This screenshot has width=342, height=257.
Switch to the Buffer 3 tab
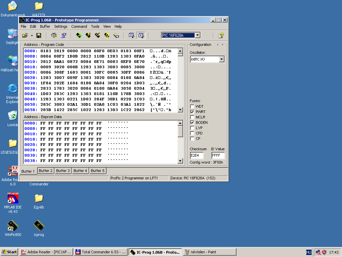pyautogui.click(x=63, y=171)
